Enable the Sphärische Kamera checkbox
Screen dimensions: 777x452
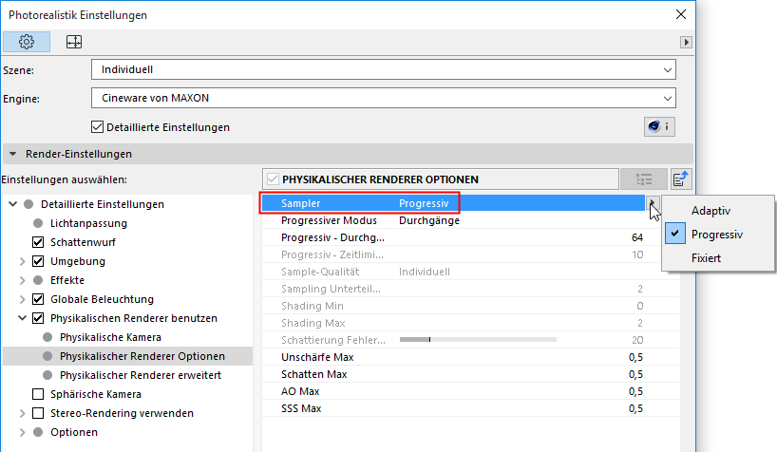coord(38,394)
